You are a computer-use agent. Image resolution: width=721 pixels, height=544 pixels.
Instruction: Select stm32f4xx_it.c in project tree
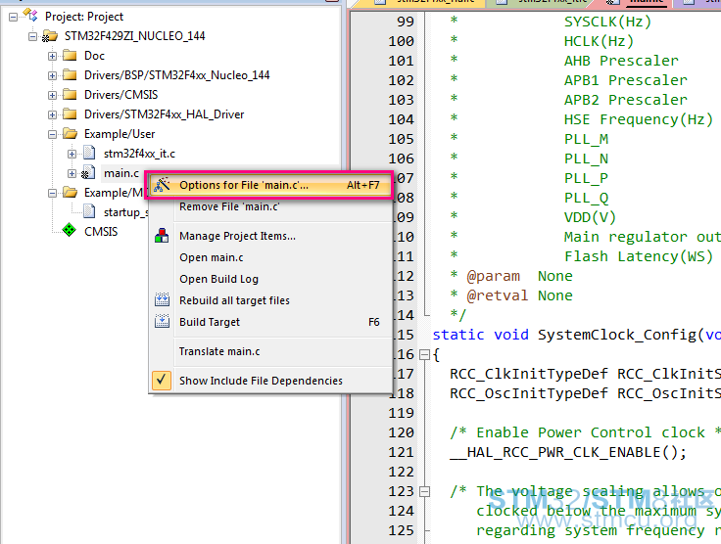tap(139, 154)
